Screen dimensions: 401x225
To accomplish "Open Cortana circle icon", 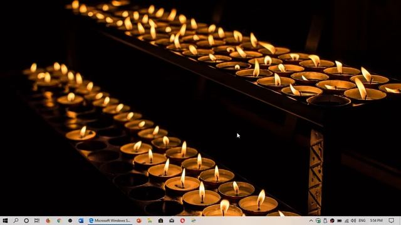I will (26, 221).
